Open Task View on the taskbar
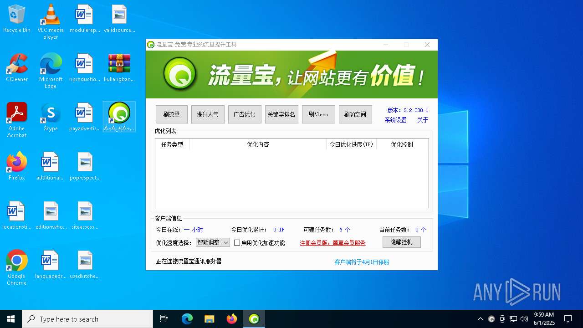This screenshot has width=583, height=328. (164, 319)
